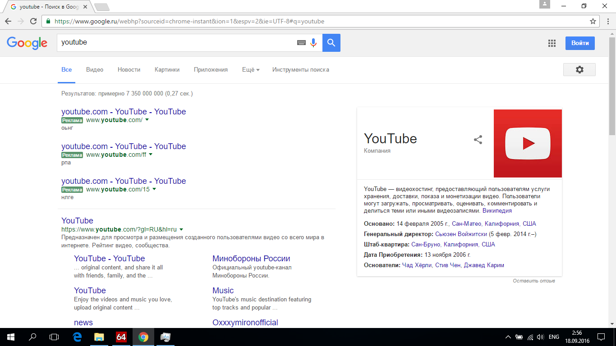Viewport: 616px width, 346px height.
Task: Open the Google apps grid icon
Action: click(552, 43)
